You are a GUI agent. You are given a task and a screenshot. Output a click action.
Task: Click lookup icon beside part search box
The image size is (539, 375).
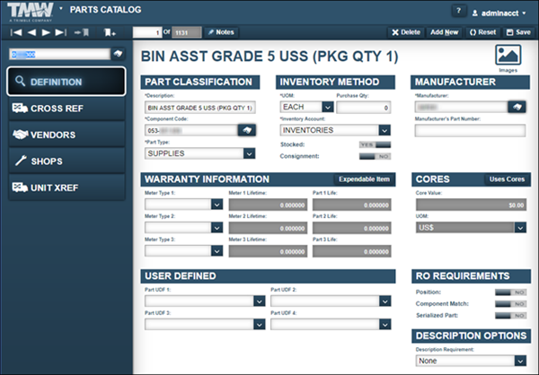(118, 54)
